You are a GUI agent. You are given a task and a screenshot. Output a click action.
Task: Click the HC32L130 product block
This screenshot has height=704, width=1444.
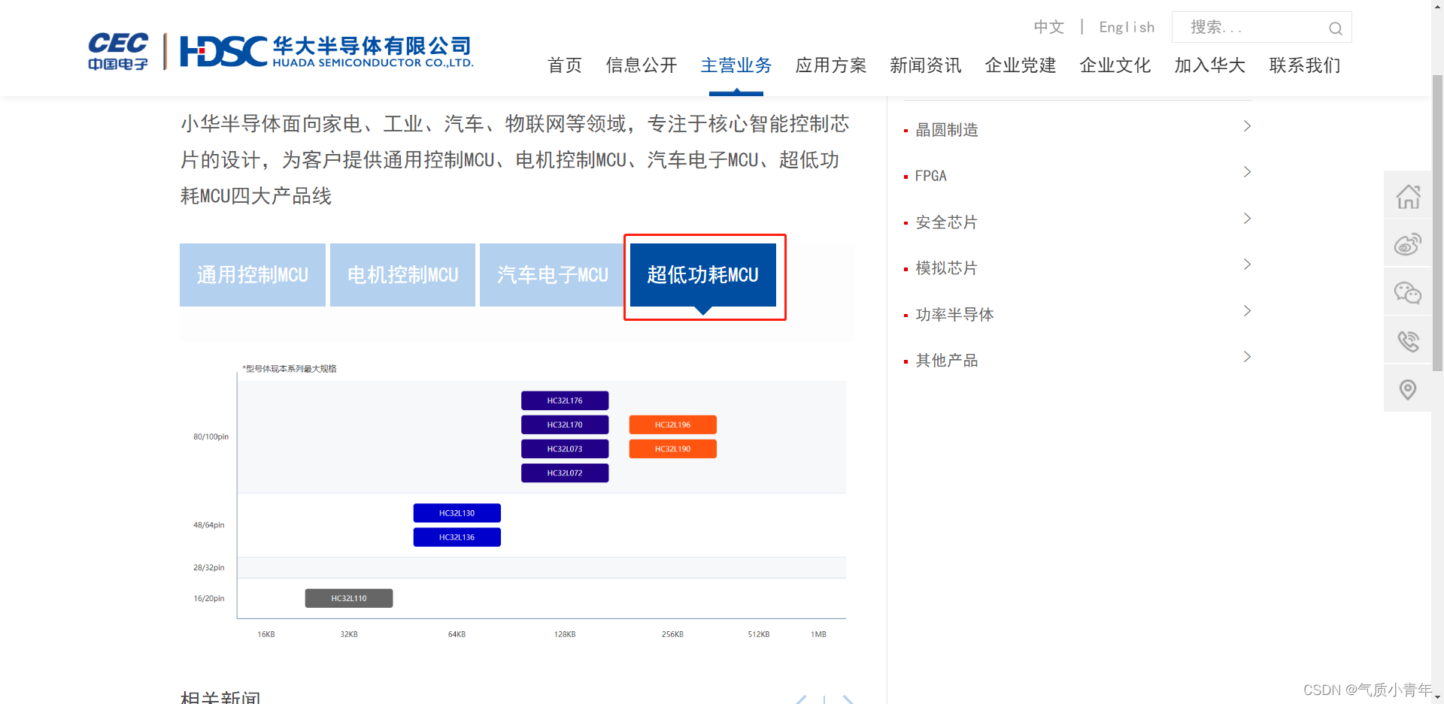[457, 513]
